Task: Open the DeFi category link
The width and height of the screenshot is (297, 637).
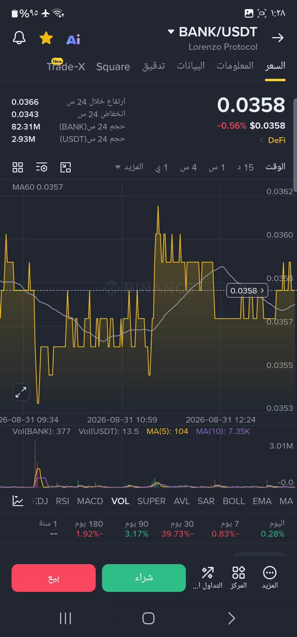Action: [x=273, y=140]
